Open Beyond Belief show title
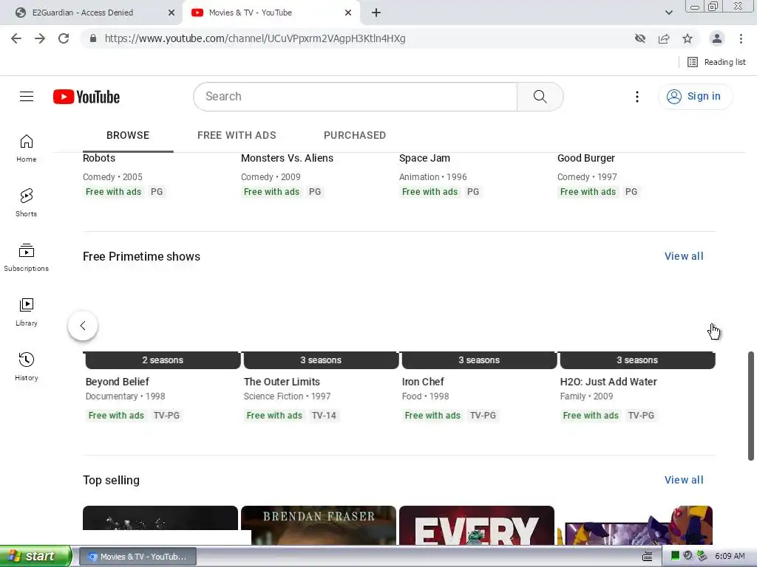Image resolution: width=757 pixels, height=567 pixels. pos(118,382)
